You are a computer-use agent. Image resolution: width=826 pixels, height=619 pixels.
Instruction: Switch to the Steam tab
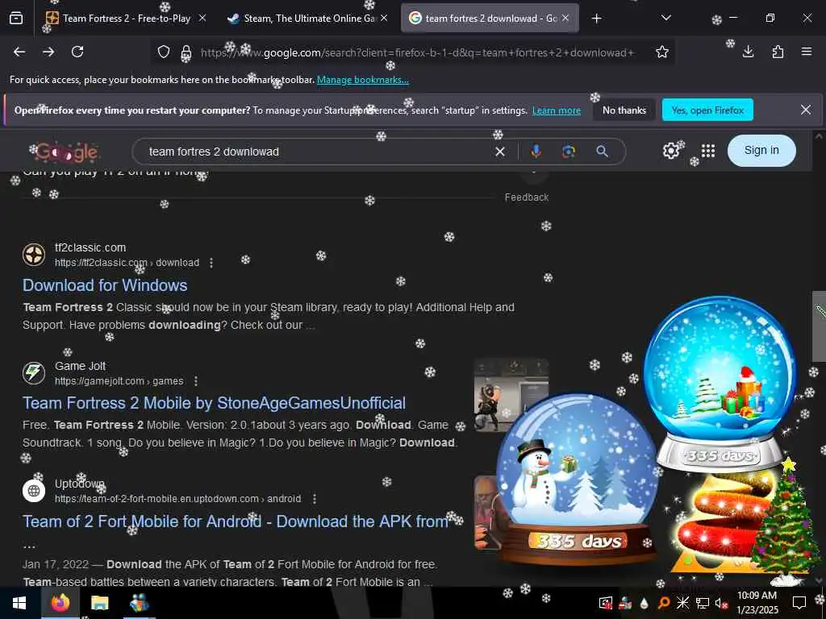click(x=308, y=19)
